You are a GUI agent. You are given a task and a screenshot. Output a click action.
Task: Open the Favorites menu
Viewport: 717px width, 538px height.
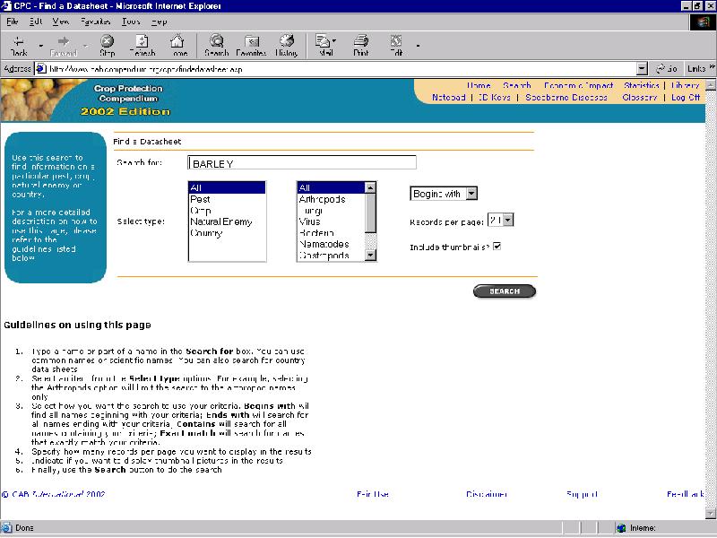click(95, 21)
